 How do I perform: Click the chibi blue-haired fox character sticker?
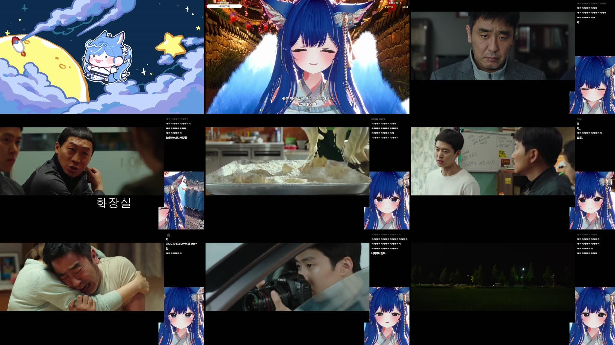pos(106,58)
